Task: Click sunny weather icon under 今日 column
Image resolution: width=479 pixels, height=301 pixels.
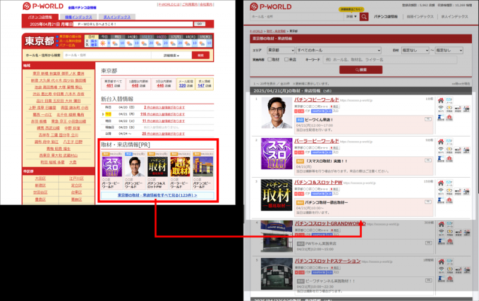Action: (103, 43)
